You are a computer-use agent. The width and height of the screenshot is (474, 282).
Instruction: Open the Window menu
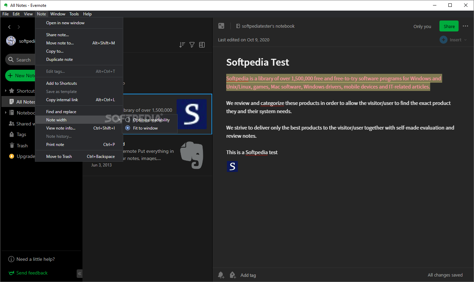click(x=58, y=14)
